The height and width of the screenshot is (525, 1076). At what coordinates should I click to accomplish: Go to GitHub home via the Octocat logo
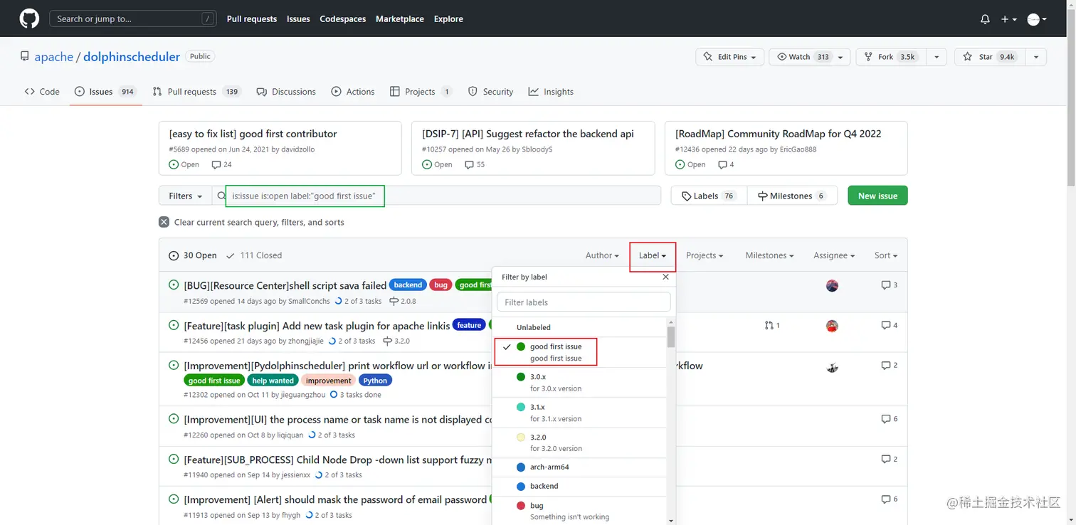tap(29, 19)
